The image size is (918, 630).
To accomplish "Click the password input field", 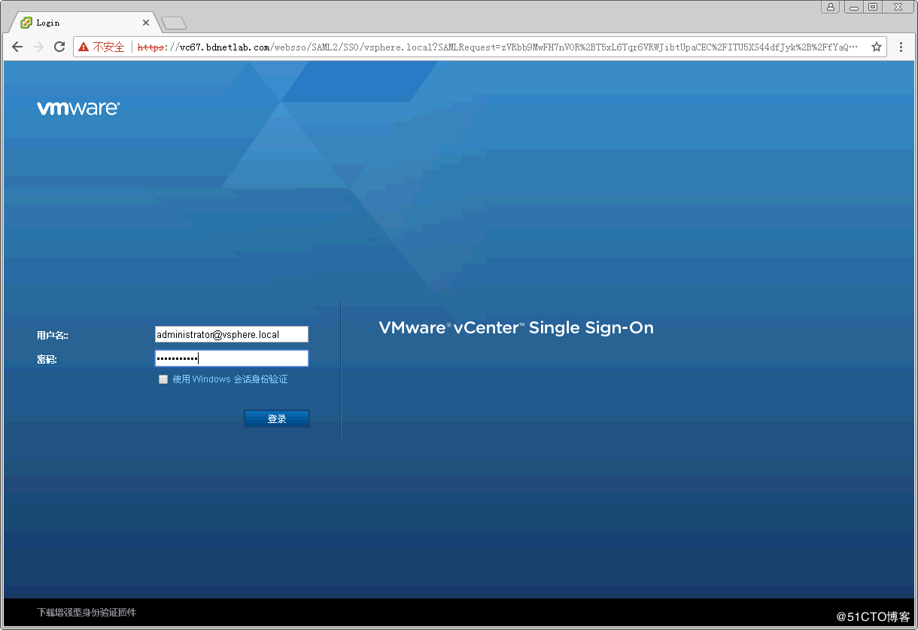I will (232, 358).
